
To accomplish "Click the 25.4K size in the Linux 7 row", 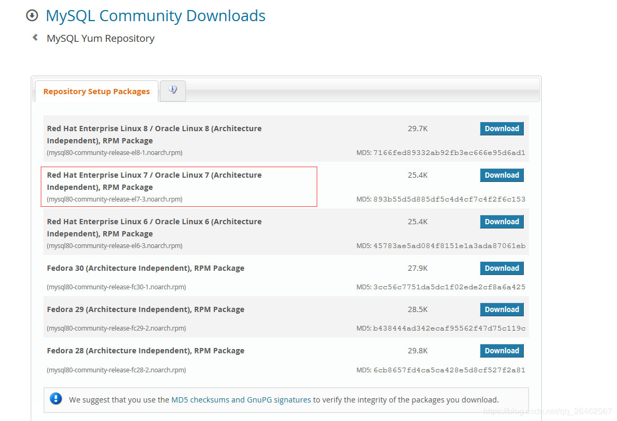I will point(417,175).
